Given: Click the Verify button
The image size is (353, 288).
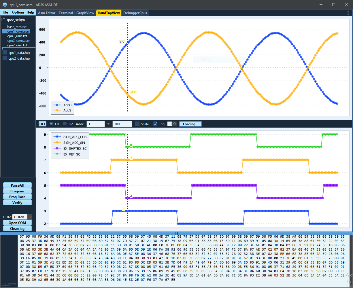Looking at the screenshot, I should [x=17, y=202].
